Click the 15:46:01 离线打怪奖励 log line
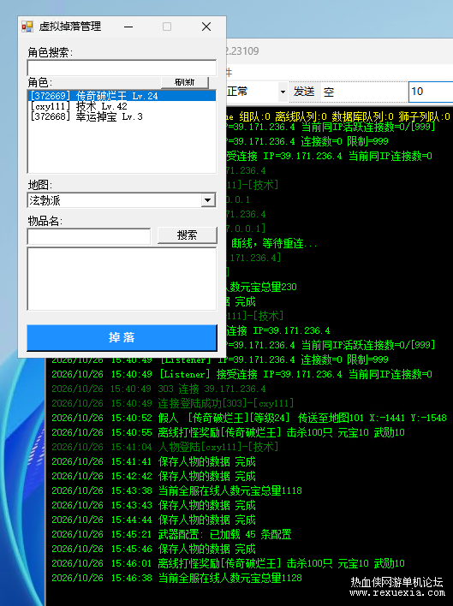This screenshot has height=606, width=453. point(228,563)
